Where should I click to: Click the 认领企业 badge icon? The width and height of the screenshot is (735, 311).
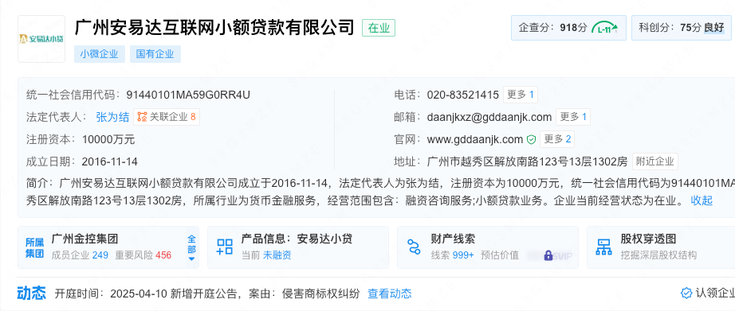click(x=686, y=294)
